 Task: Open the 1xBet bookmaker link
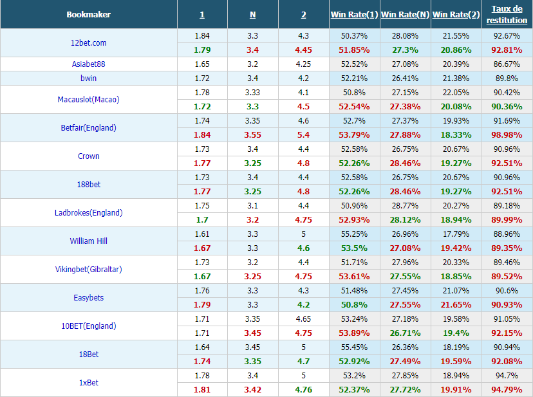coord(88,383)
